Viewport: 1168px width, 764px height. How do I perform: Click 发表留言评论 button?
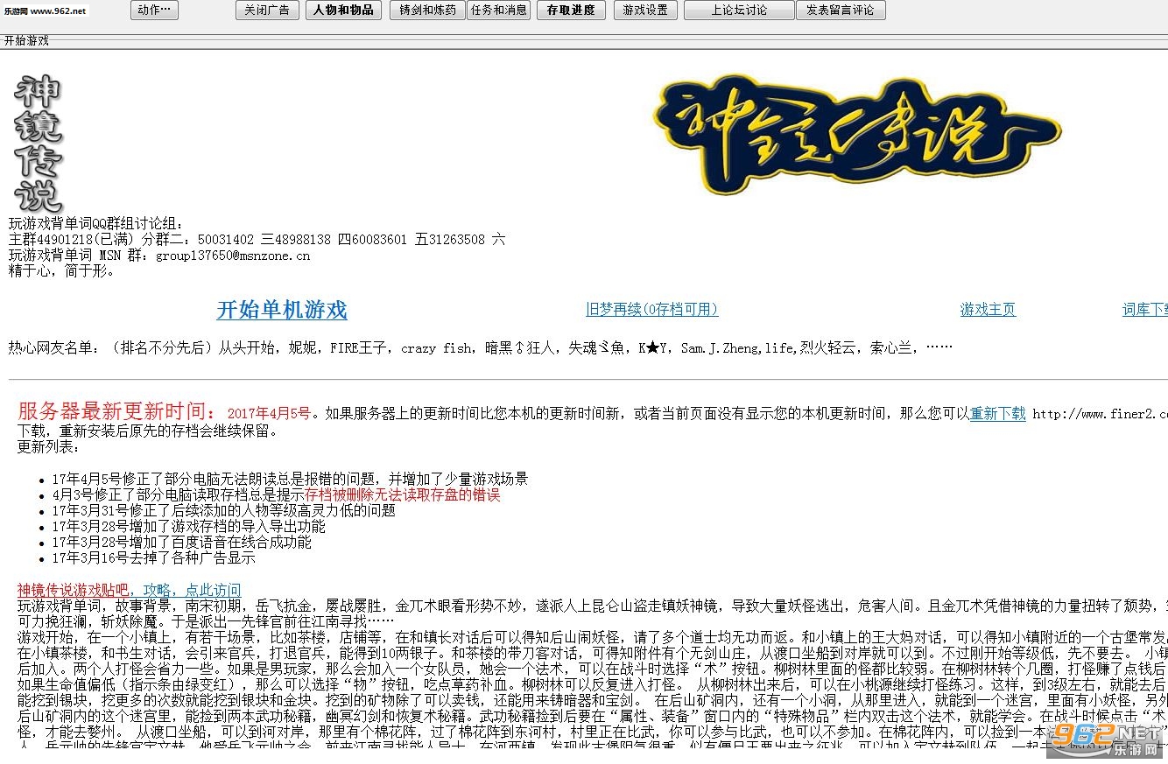point(841,11)
